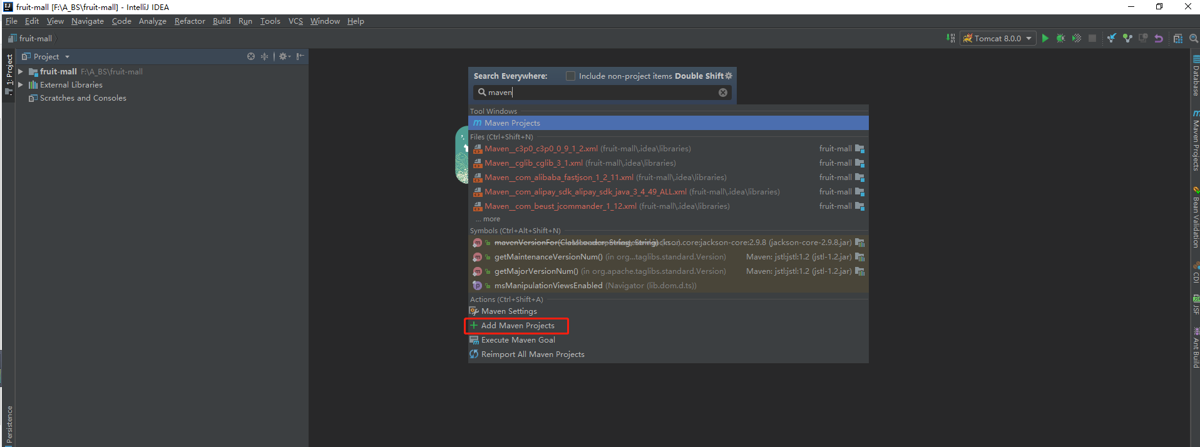The height and width of the screenshot is (447, 1200).
Task: Hide the Project panel with hide icon
Action: click(300, 56)
